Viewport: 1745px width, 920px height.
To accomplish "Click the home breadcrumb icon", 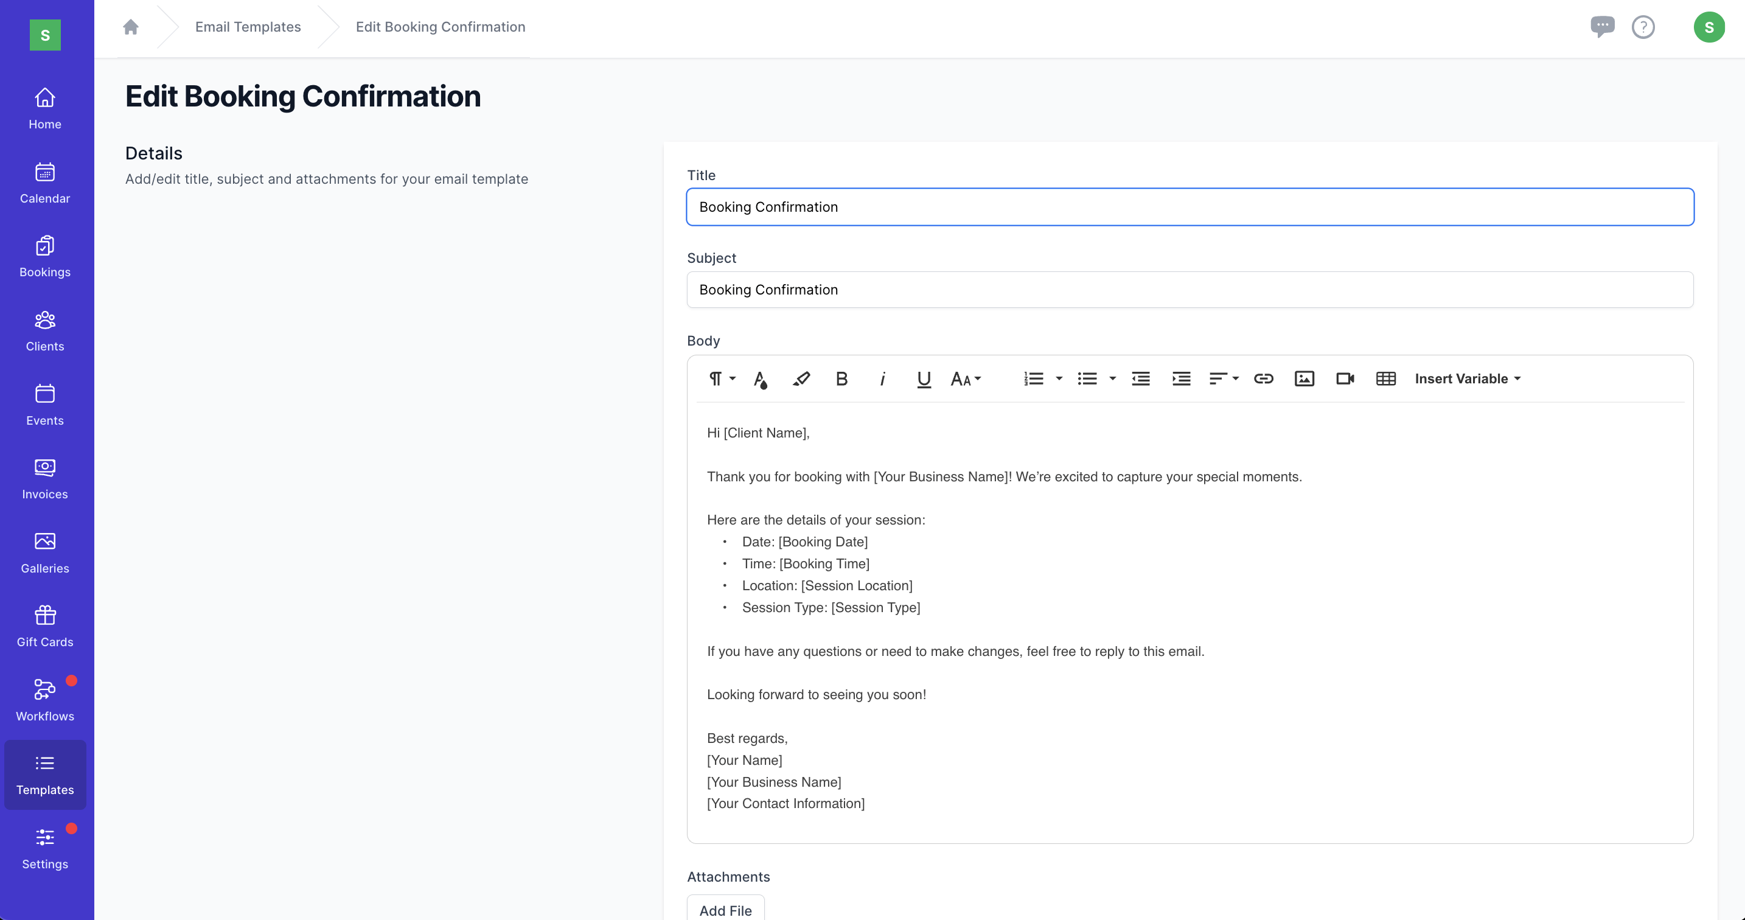I will coord(131,26).
